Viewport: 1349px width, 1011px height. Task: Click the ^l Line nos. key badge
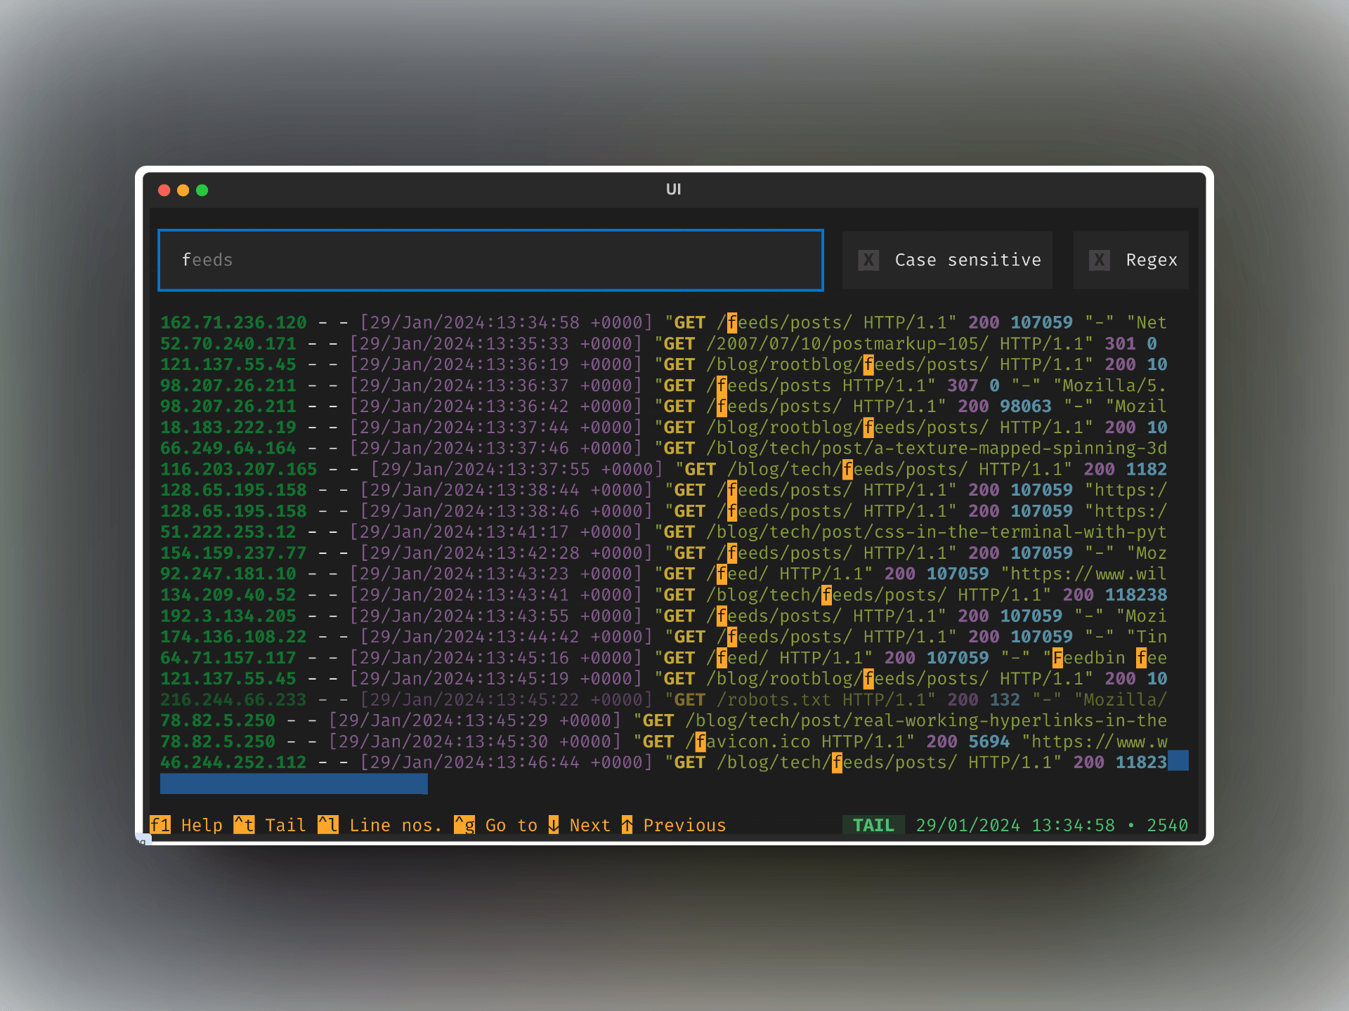pos(327,825)
